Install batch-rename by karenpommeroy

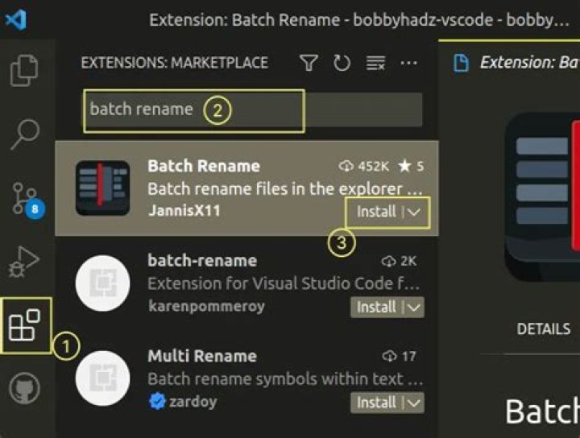pyautogui.click(x=376, y=307)
